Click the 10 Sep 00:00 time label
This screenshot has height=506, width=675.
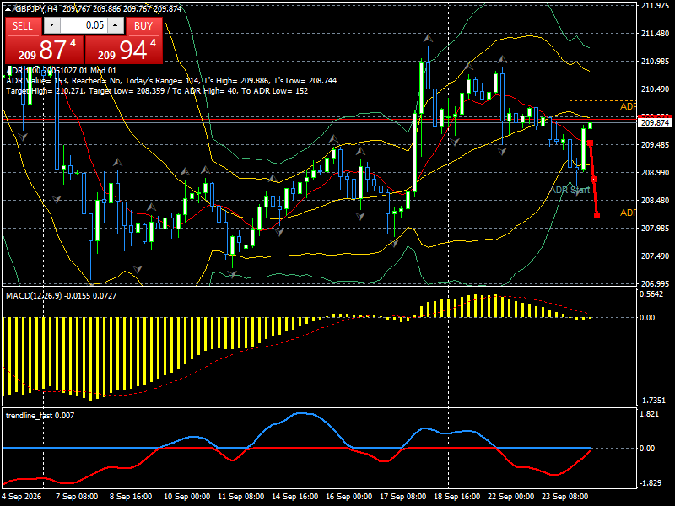tap(186, 497)
